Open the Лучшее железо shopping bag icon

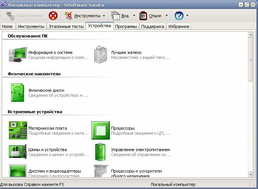point(101,55)
